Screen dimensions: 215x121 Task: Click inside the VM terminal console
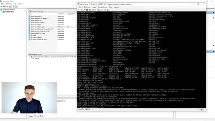pyautogui.click(x=141, y=60)
